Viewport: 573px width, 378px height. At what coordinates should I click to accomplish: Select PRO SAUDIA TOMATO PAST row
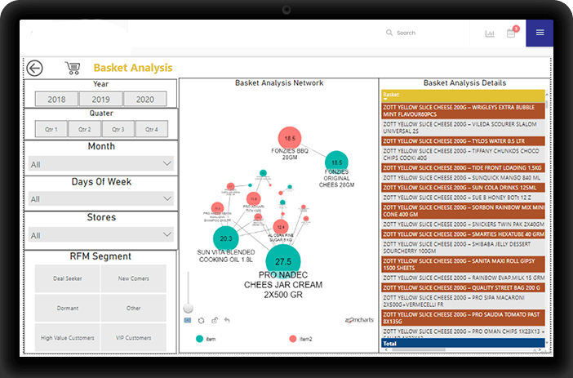pyautogui.click(x=463, y=318)
